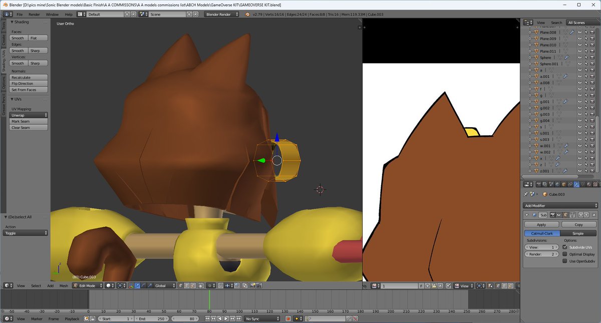Screen dimensions: 601x323
Task: Collapse the Shading panel header
Action: (x=20, y=22)
